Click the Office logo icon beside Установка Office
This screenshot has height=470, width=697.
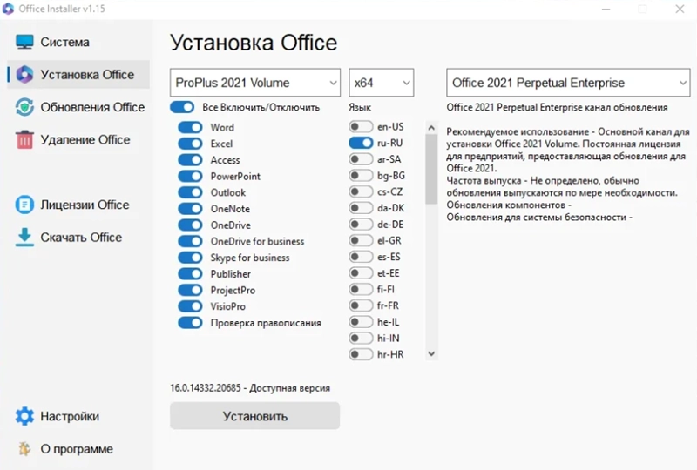click(24, 74)
